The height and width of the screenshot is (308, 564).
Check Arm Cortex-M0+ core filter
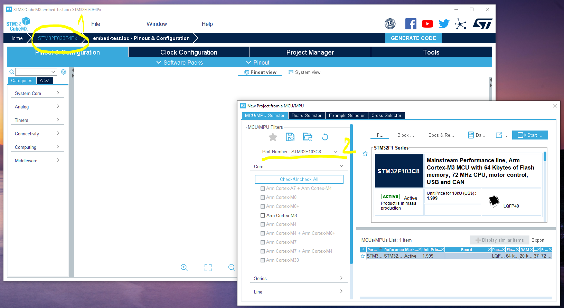coord(263,206)
